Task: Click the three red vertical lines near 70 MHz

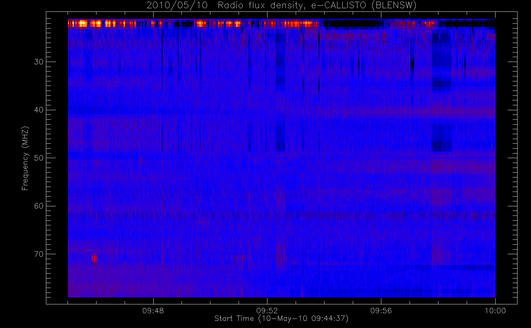Action: [95, 258]
